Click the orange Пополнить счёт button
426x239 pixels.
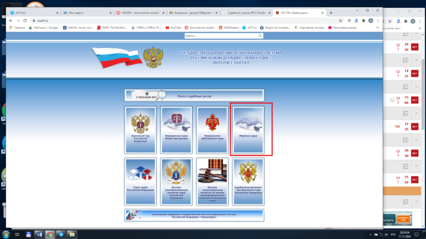(403, 219)
